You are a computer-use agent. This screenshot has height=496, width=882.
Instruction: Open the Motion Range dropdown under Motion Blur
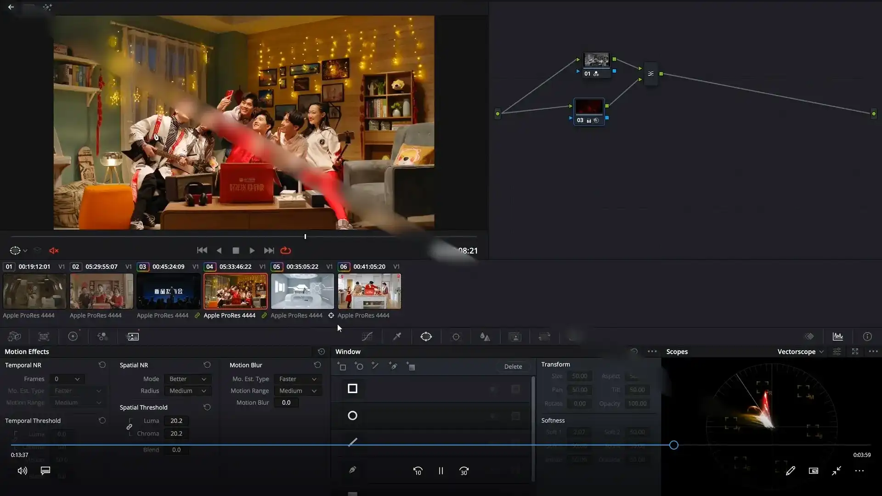(x=297, y=391)
